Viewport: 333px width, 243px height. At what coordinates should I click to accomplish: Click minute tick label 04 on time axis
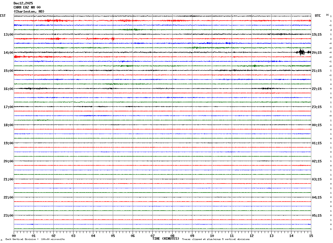[x=93, y=236]
